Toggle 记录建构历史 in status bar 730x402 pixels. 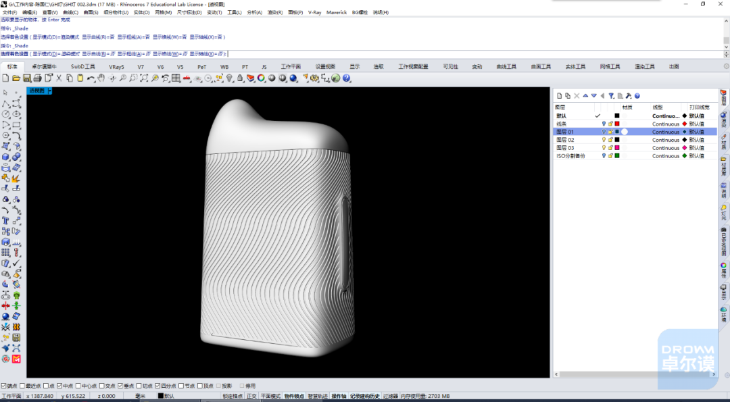(365, 396)
